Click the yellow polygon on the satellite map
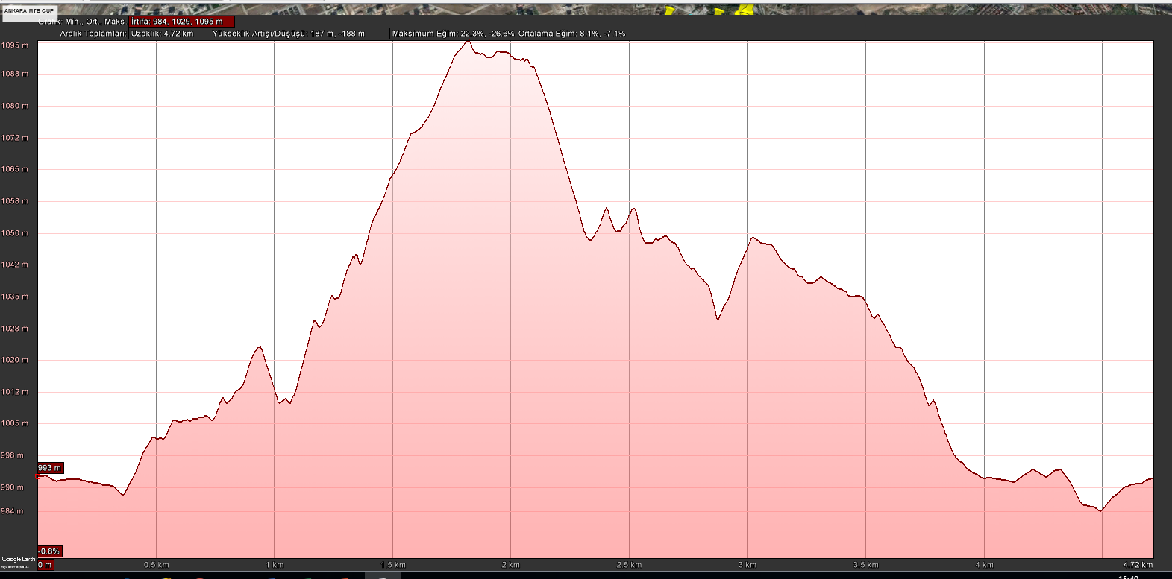The height and width of the screenshot is (579, 1172). (745, 8)
